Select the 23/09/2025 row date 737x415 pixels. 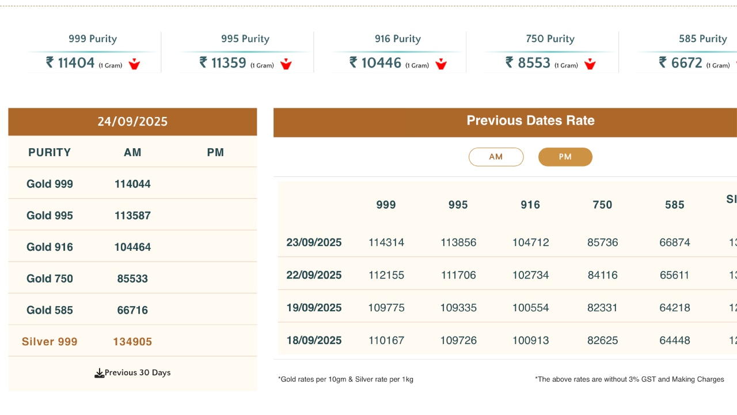[314, 243]
